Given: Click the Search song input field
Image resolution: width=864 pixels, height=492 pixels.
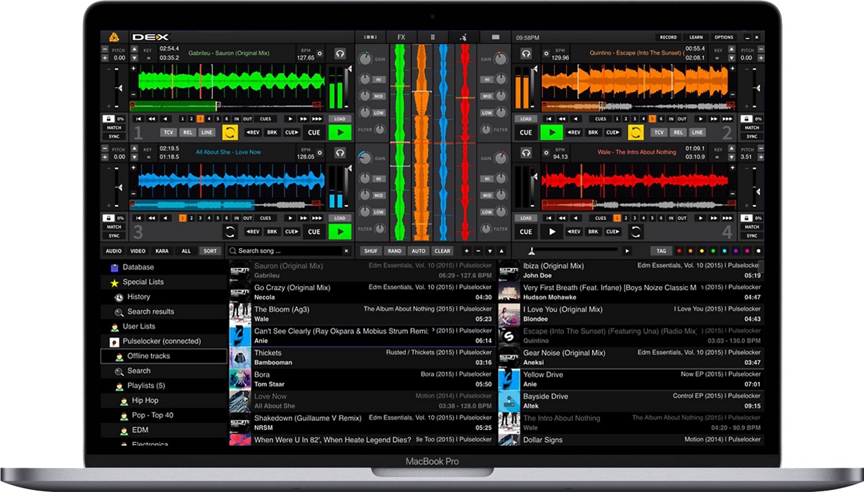Looking at the screenshot, I should 288,251.
